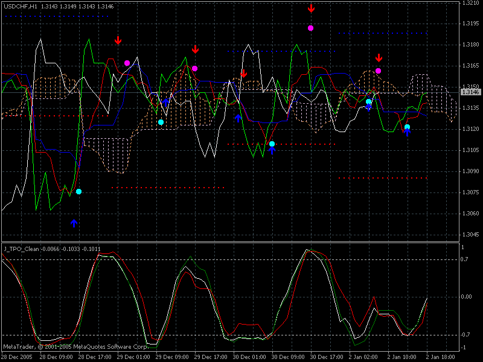Click the 29 Dec 09:00 time label

pyautogui.click(x=172, y=357)
